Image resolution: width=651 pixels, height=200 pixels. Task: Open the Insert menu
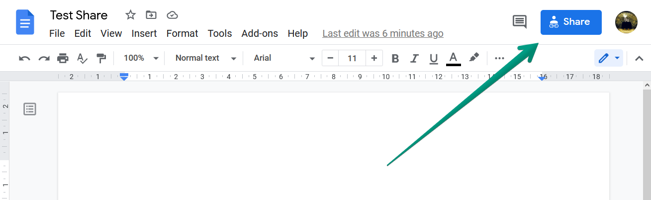click(x=144, y=33)
